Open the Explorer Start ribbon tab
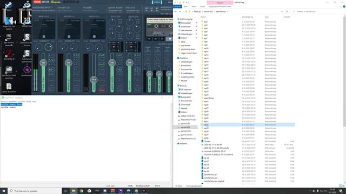This screenshot has width=346, height=194. [186, 6]
